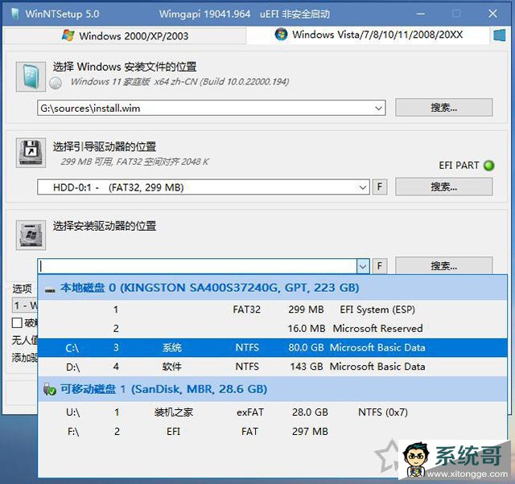Select Local Disk 0 KINGSTON header row
The width and height of the screenshot is (515, 484).
click(x=273, y=288)
